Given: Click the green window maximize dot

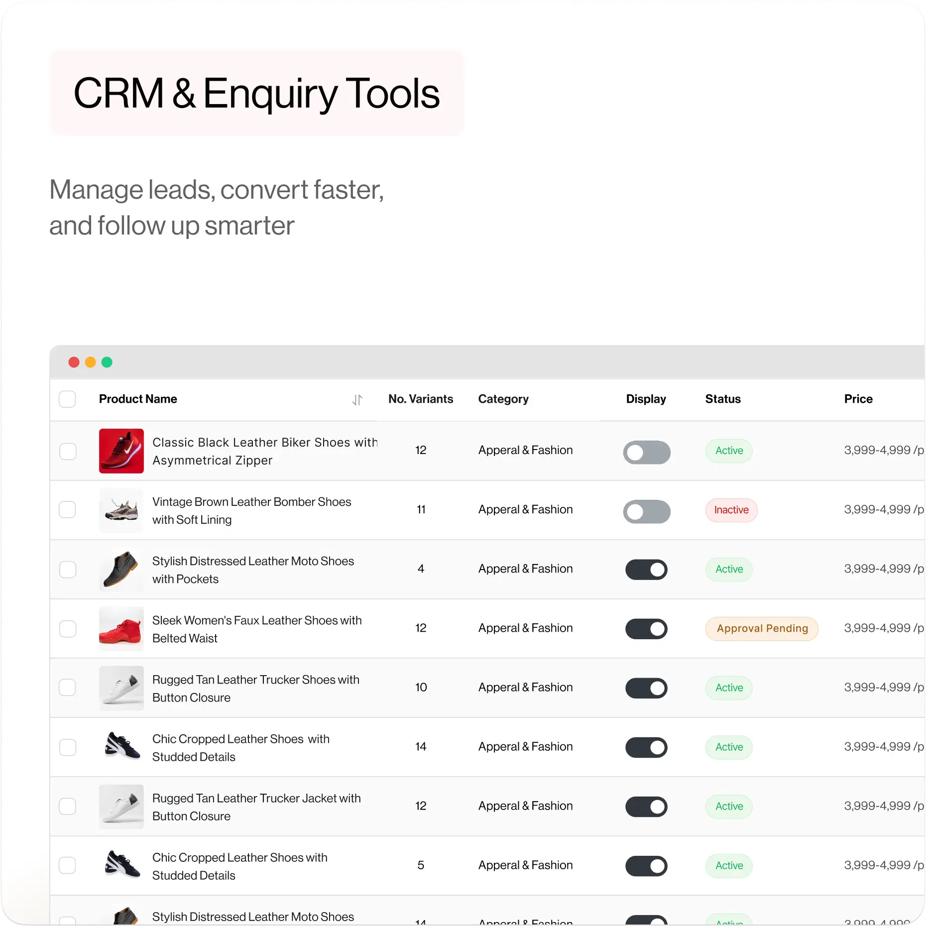Looking at the screenshot, I should [x=107, y=362].
